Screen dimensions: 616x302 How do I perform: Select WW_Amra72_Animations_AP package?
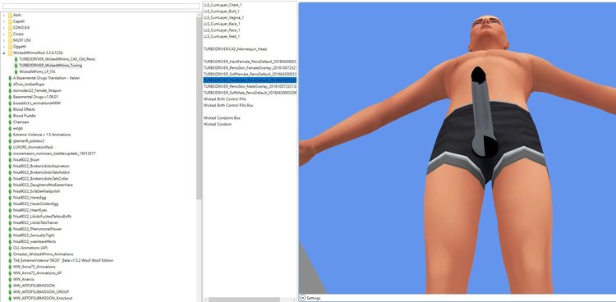point(37,273)
